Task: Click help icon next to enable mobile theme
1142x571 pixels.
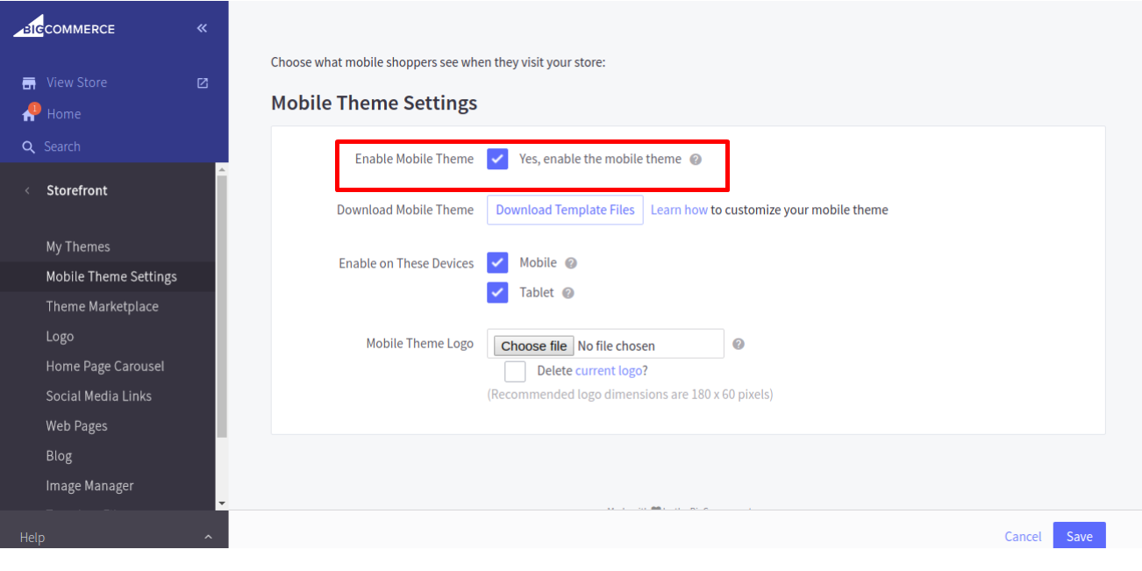Action: (696, 160)
